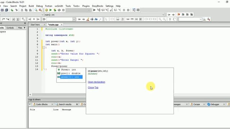
Task: Click the jump back arrow near bookmarks
Action: (x=169, y=15)
